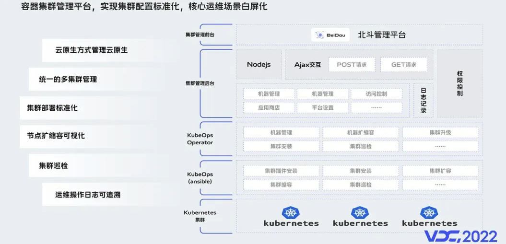Click 集群安装 in the KubeOps (ansible) section
Viewport: 506px width, 244px height.
(x=361, y=171)
